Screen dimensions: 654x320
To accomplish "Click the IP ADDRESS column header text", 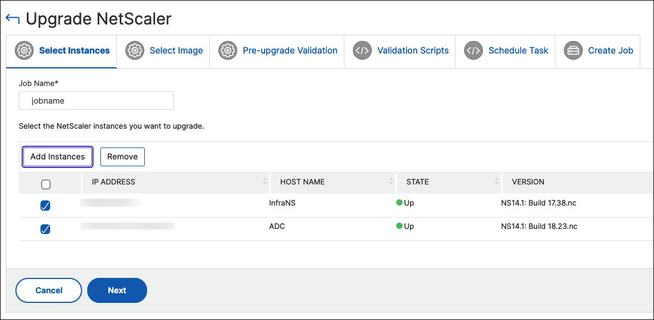I will pos(113,182).
